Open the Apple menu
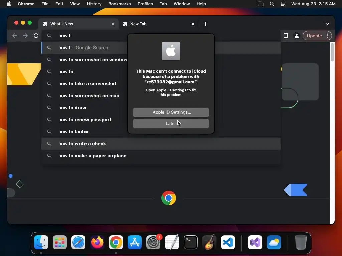Image resolution: width=342 pixels, height=256 pixels. [x=9, y=4]
